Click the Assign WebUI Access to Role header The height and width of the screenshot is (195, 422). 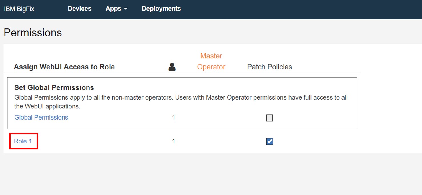coord(64,67)
